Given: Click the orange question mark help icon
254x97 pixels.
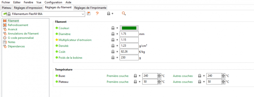Looking at the screenshot, I should 97,14.
